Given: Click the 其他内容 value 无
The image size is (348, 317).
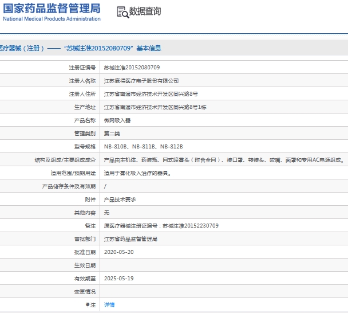Looking at the screenshot, I should point(106,213).
